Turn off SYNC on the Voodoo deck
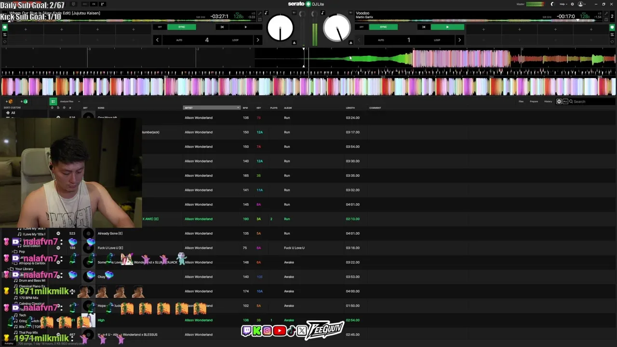617x347 pixels. [383, 27]
